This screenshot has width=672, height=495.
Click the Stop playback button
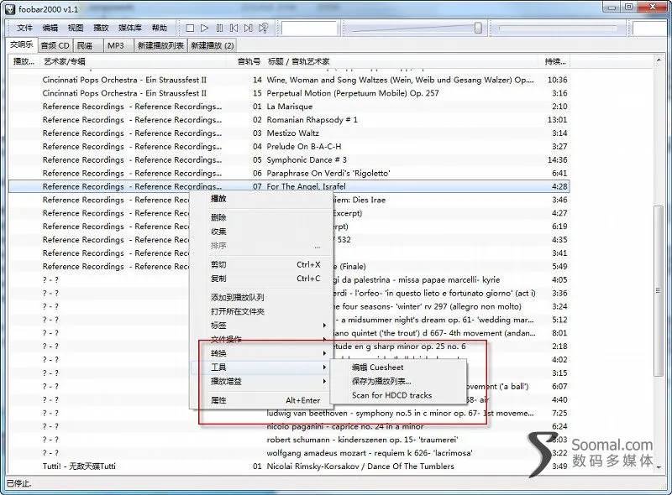(x=190, y=29)
